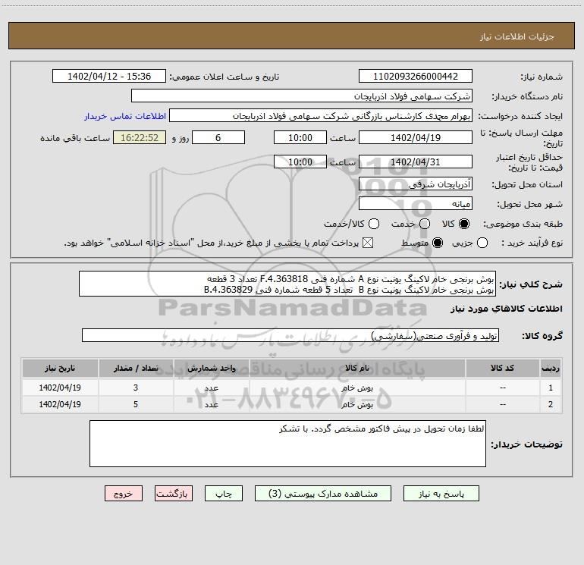Image resolution: width=584 pixels, height=565 pixels.
Task: Click the goods group field تولید و فرآوری صنعتی
Action: [x=290, y=335]
